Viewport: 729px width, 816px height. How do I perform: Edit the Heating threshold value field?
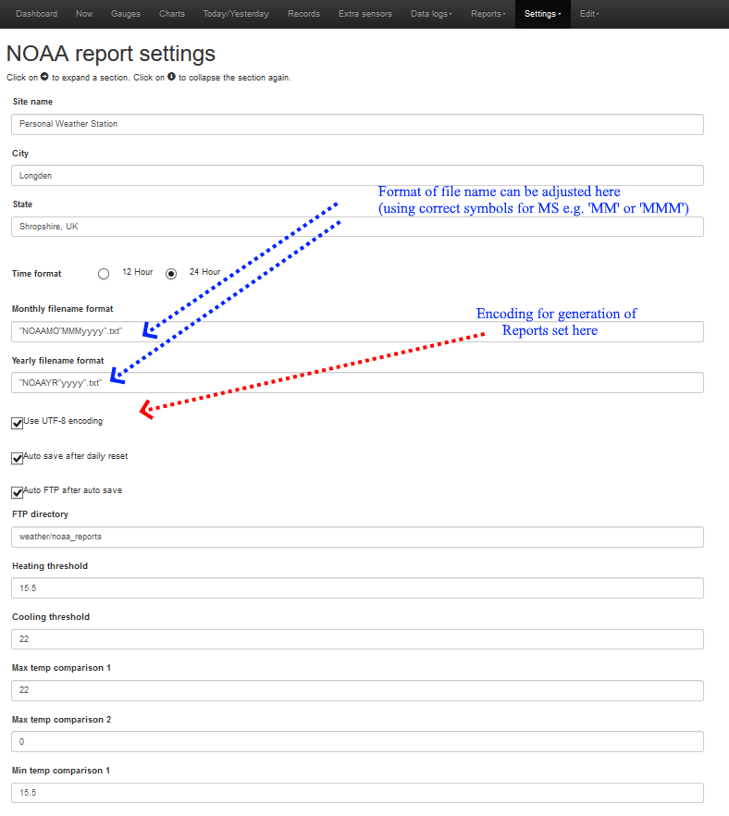coord(357,588)
